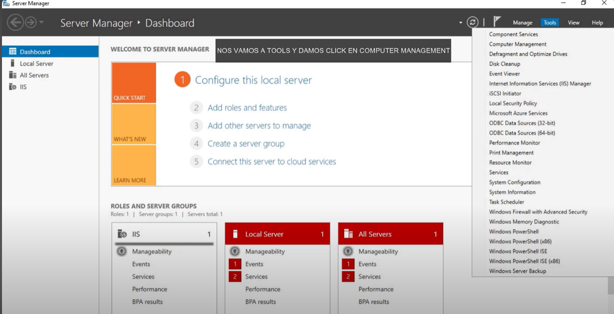Click the IIS tile header
Image resolution: width=614 pixels, height=314 pixels.
[x=164, y=234]
